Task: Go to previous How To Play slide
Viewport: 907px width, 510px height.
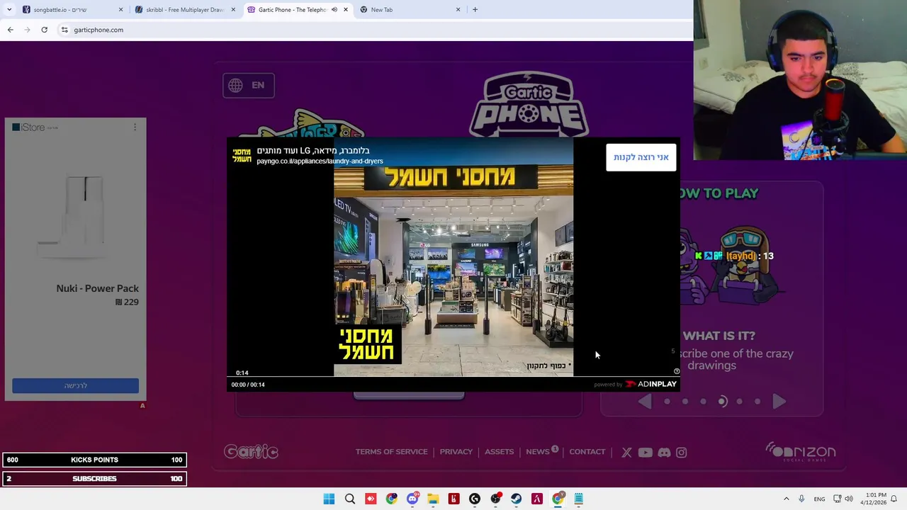Action: point(644,402)
